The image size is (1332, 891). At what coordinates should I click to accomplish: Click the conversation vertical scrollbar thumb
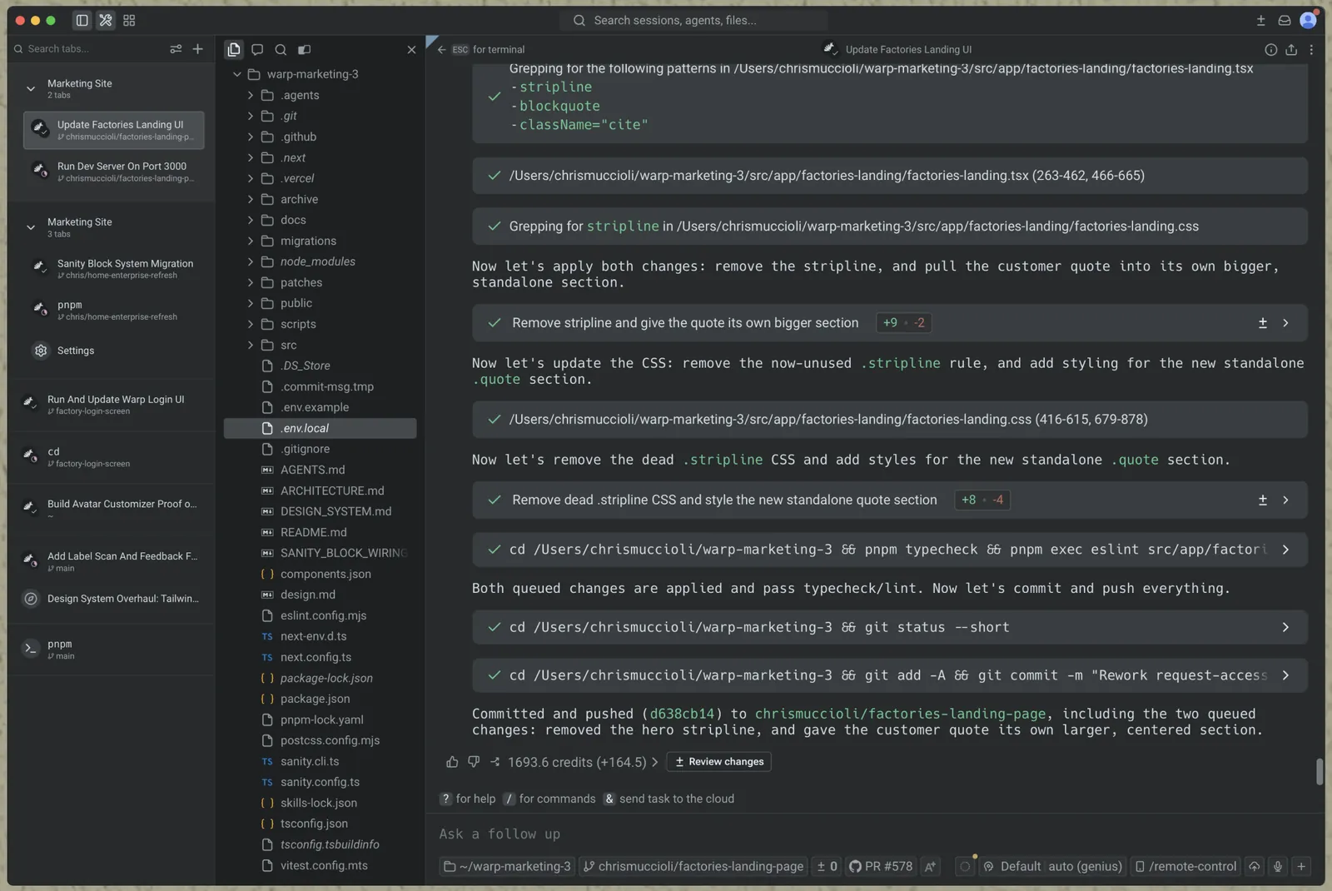click(1320, 771)
